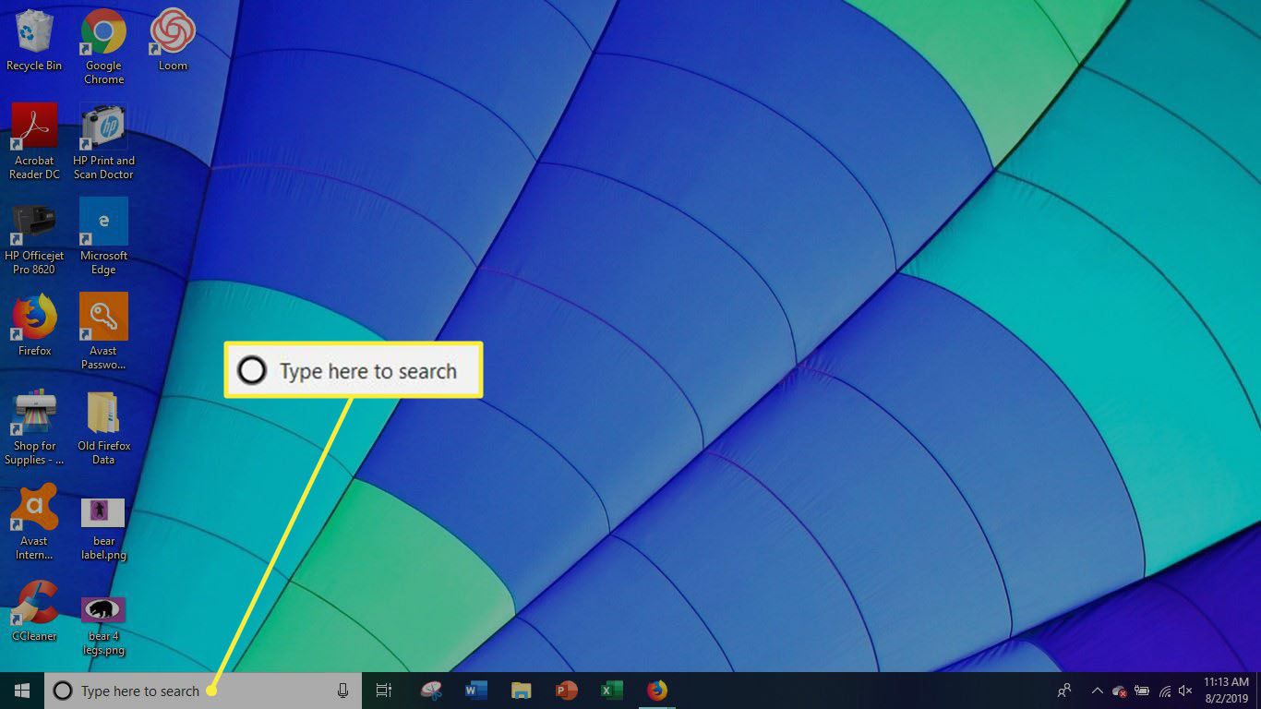Open the CCleaner desktop shortcut
The image size is (1261, 709).
(34, 611)
